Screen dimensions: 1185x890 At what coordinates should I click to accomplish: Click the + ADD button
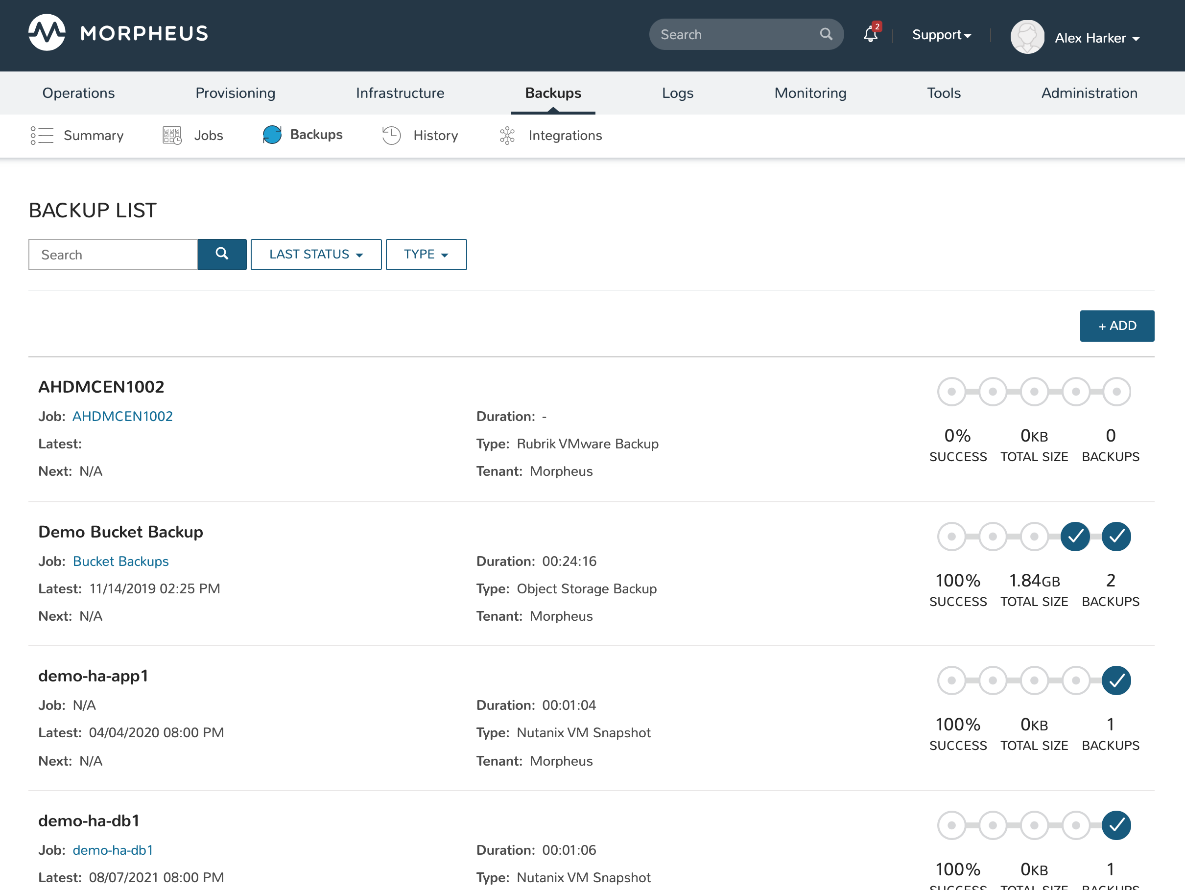[1116, 326]
